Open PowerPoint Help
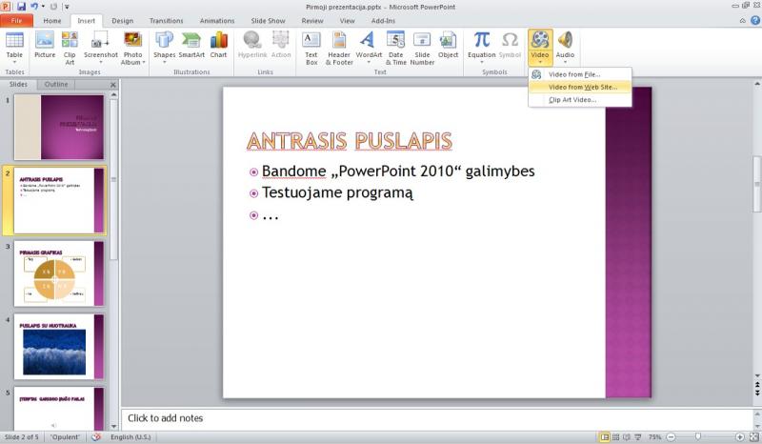Viewport: 762px width, 444px height. 755,20
